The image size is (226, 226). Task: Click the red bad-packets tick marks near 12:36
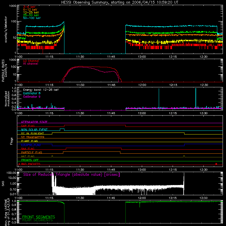tap(216, 164)
